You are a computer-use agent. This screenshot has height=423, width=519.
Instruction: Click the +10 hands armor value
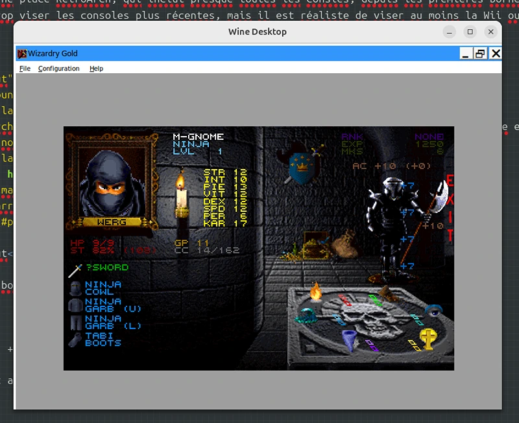[433, 225]
